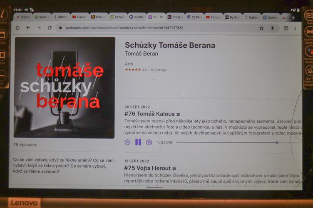The image size is (313, 208).
Task: Click the 76 episodes text
Action: click(x=25, y=145)
